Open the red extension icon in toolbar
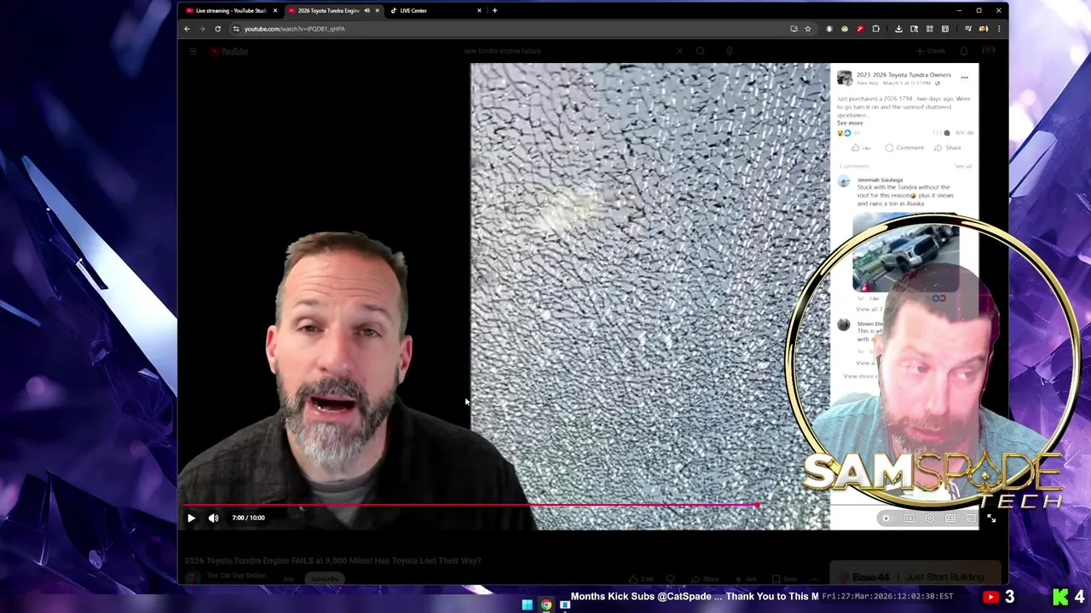Viewport: 1091px width, 613px height. coord(860,29)
